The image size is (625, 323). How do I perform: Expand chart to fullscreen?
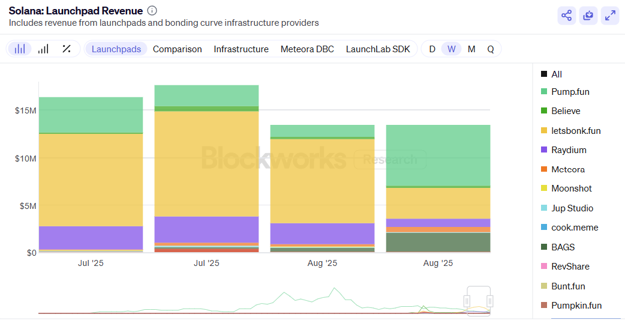610,16
